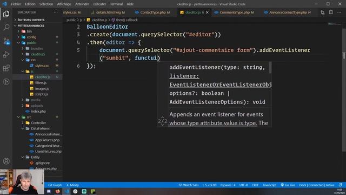Open index.php in the explorer tree
The image size is (346, 195).
pyautogui.click(x=38, y=112)
